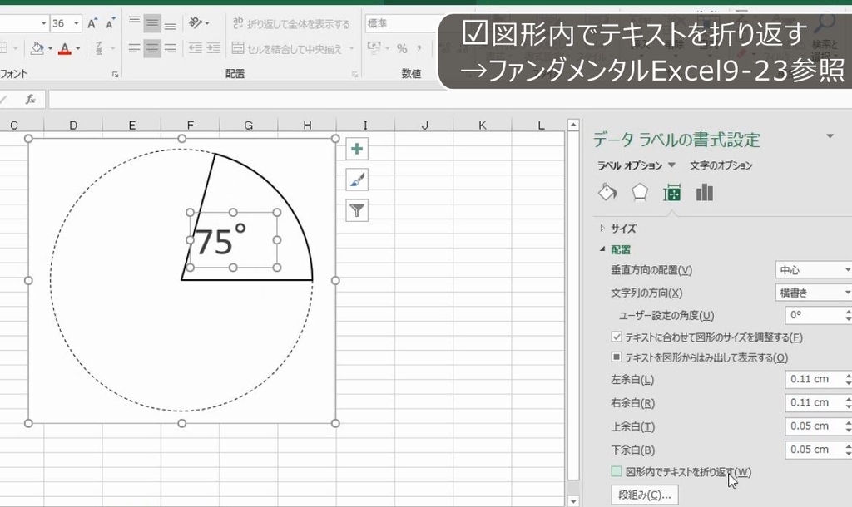Screen dimensions: 852x507
Task: Apply comma style number format
Action: pyautogui.click(x=419, y=48)
